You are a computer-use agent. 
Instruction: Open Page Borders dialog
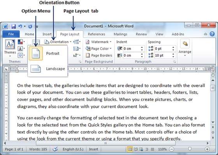tap(99, 56)
